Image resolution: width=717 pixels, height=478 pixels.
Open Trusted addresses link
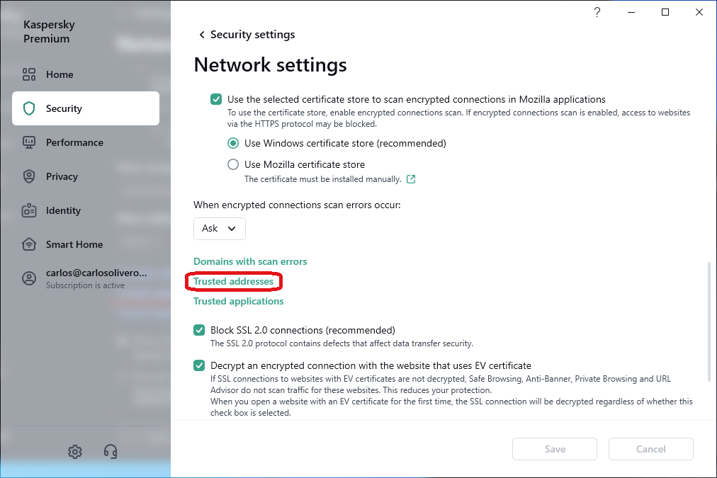pos(233,281)
